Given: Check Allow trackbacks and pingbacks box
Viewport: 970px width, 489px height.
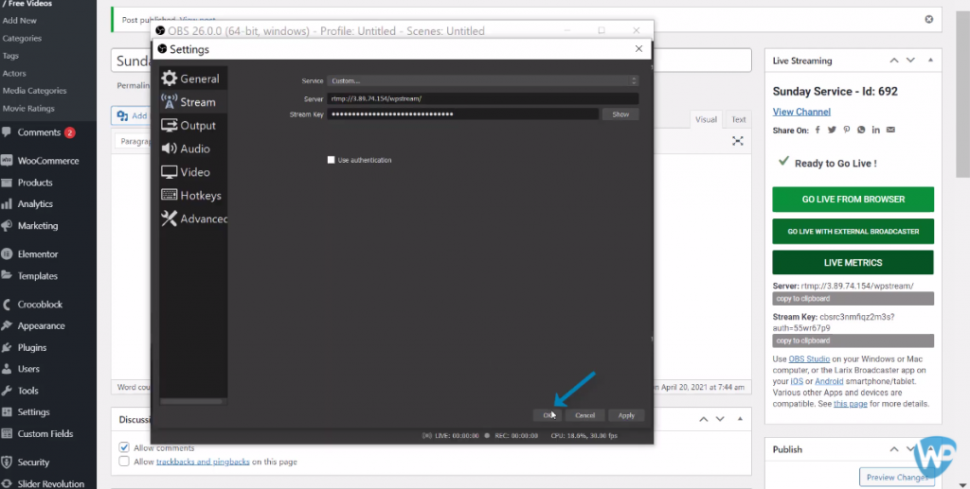Looking at the screenshot, I should [x=124, y=462].
